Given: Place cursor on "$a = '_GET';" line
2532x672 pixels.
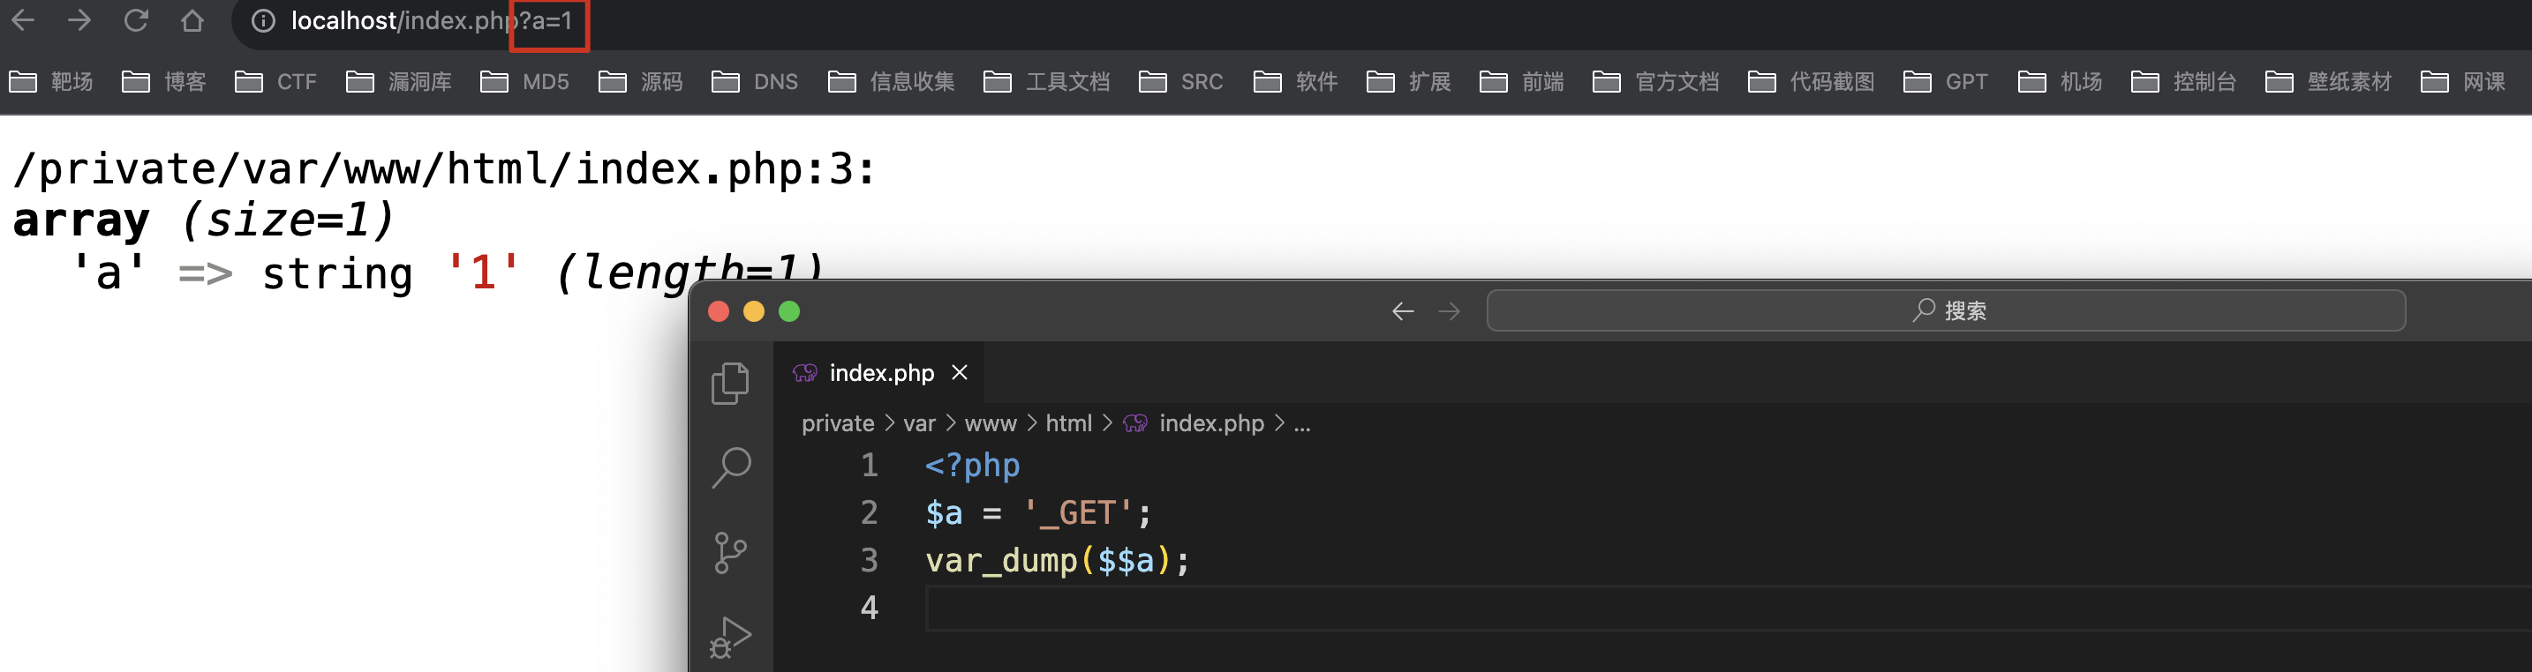Looking at the screenshot, I should point(1038,513).
